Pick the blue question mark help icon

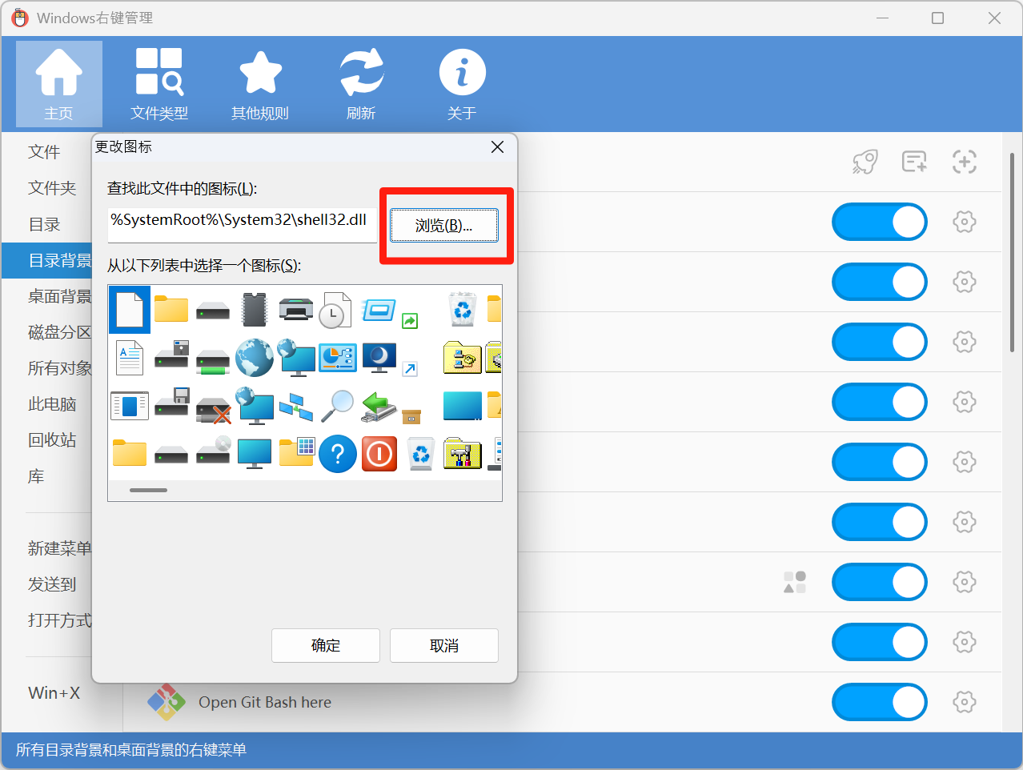coord(338,454)
